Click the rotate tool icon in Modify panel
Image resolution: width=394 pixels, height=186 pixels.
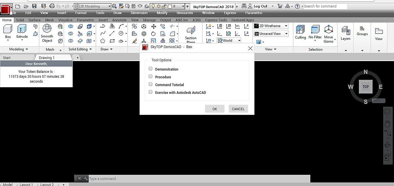(x=153, y=33)
